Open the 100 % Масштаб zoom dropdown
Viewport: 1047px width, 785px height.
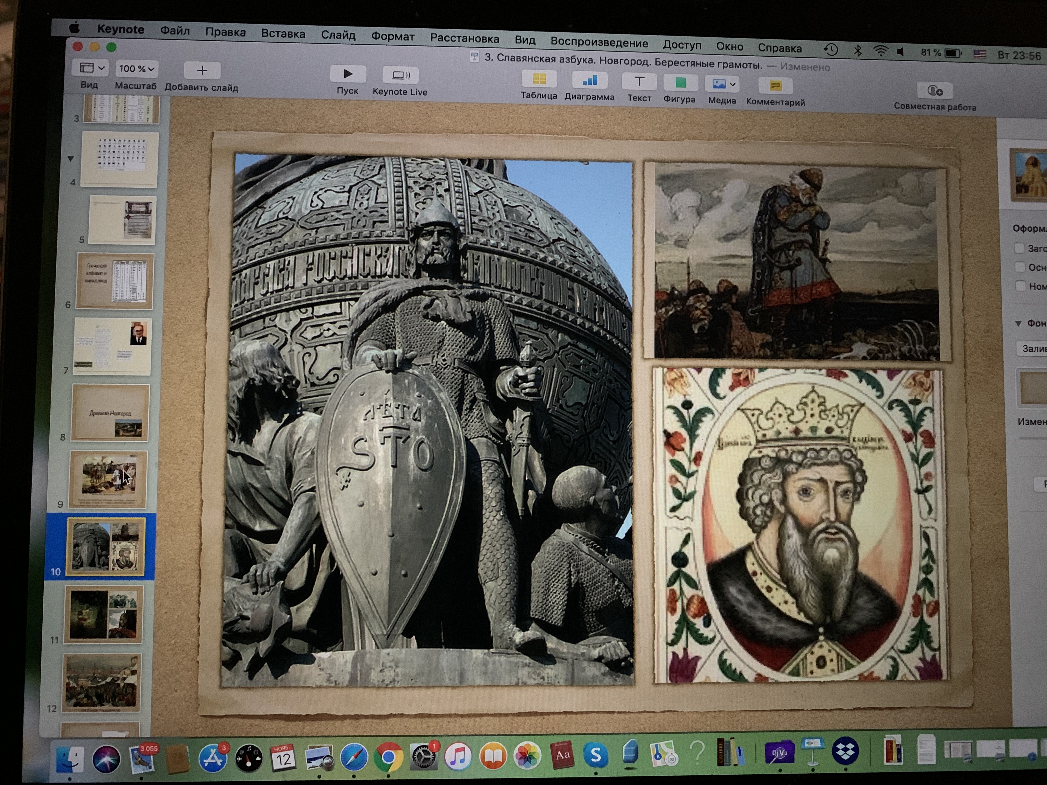[x=136, y=69]
